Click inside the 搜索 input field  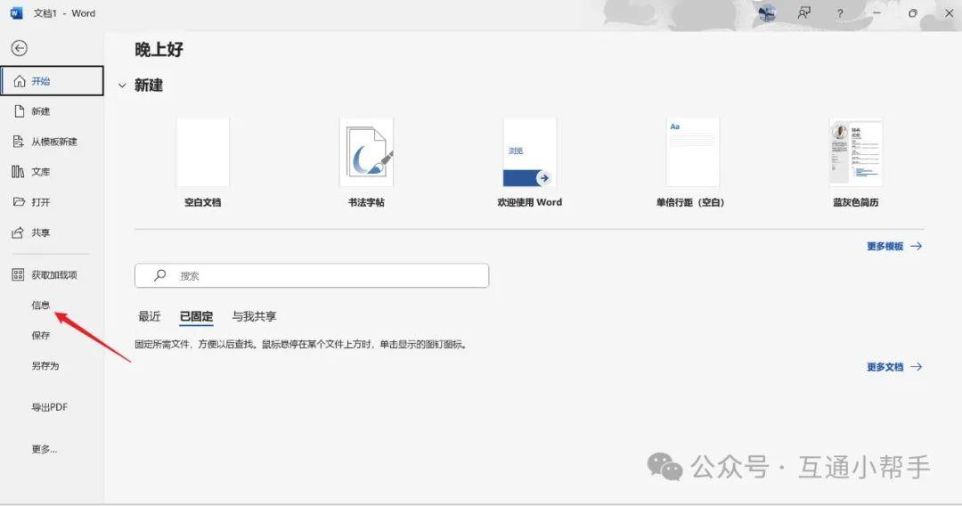(x=312, y=276)
